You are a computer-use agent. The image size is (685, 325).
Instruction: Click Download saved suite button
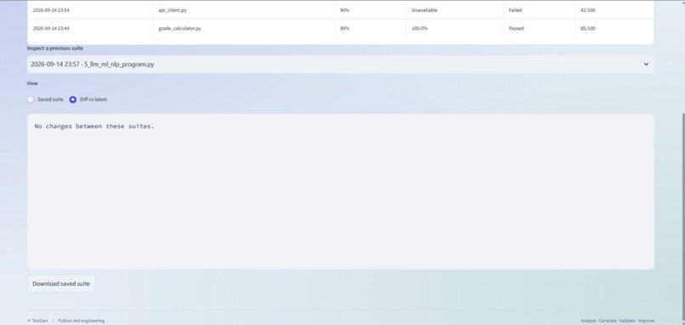point(61,283)
